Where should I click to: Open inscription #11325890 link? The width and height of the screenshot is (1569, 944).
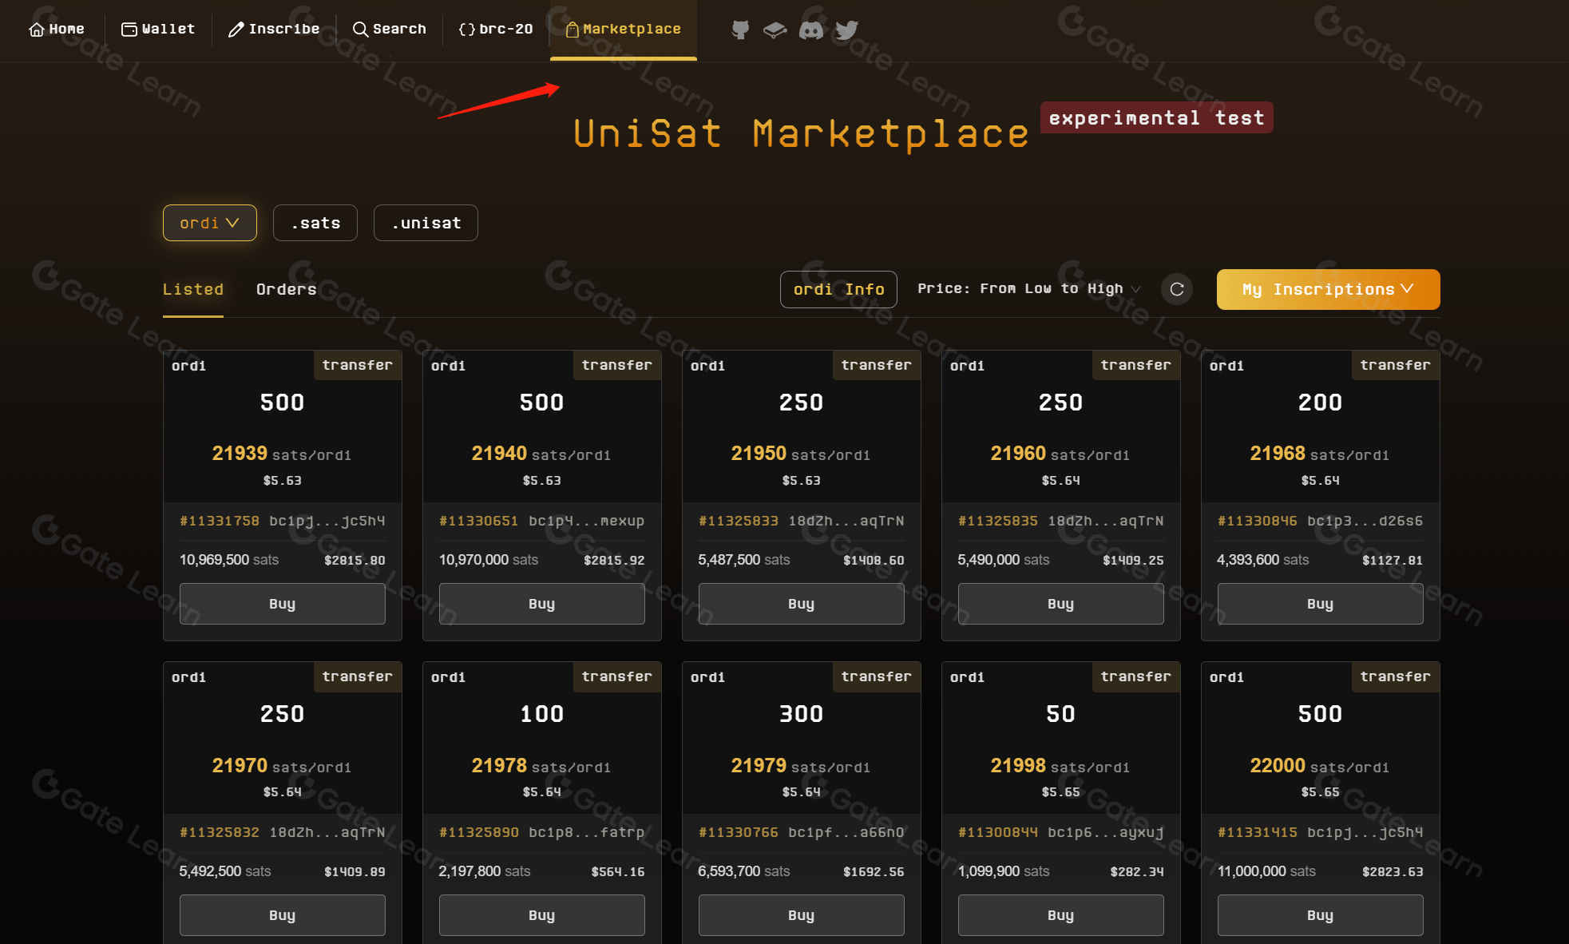[479, 832]
